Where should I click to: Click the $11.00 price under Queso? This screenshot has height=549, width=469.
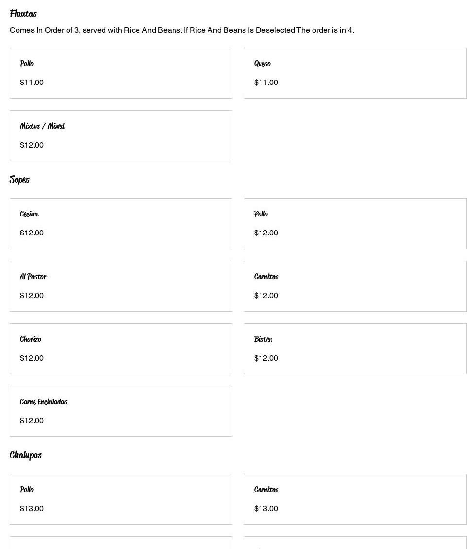[266, 83]
